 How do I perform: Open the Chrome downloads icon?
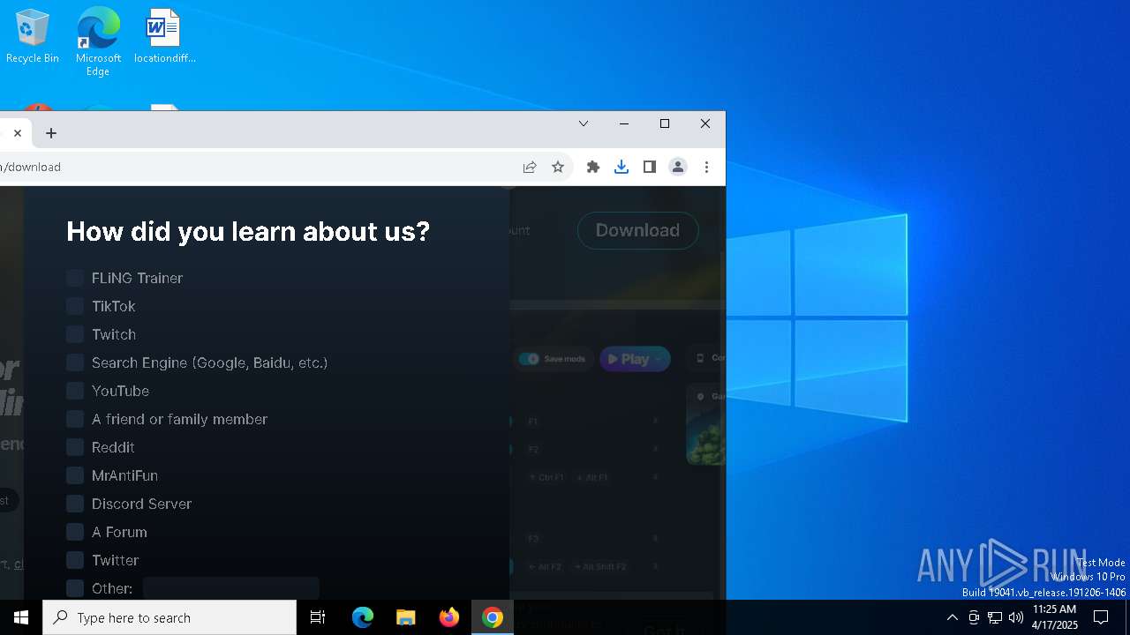point(621,167)
